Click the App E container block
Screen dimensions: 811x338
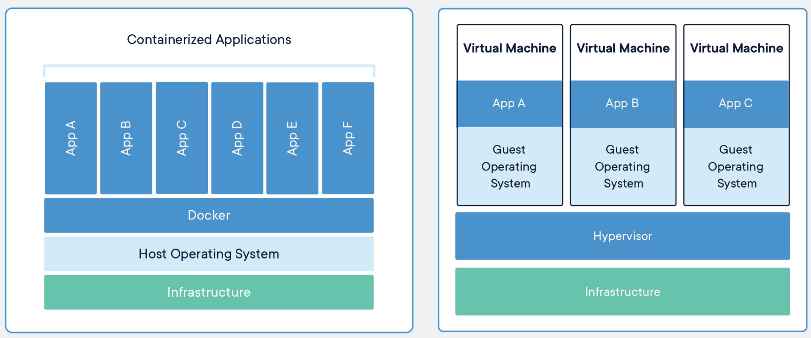pyautogui.click(x=292, y=138)
